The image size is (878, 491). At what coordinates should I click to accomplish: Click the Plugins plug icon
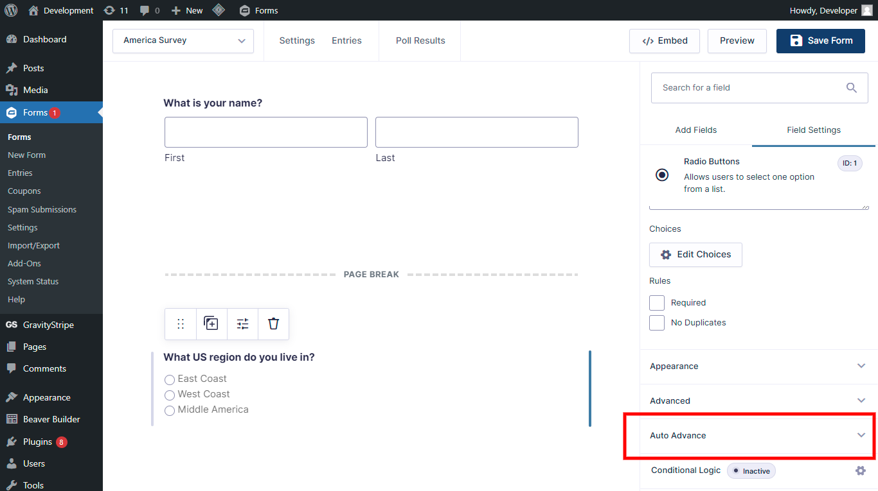tap(12, 442)
